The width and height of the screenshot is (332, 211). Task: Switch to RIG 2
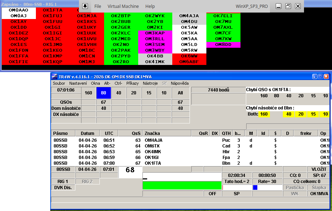[x=87, y=182]
